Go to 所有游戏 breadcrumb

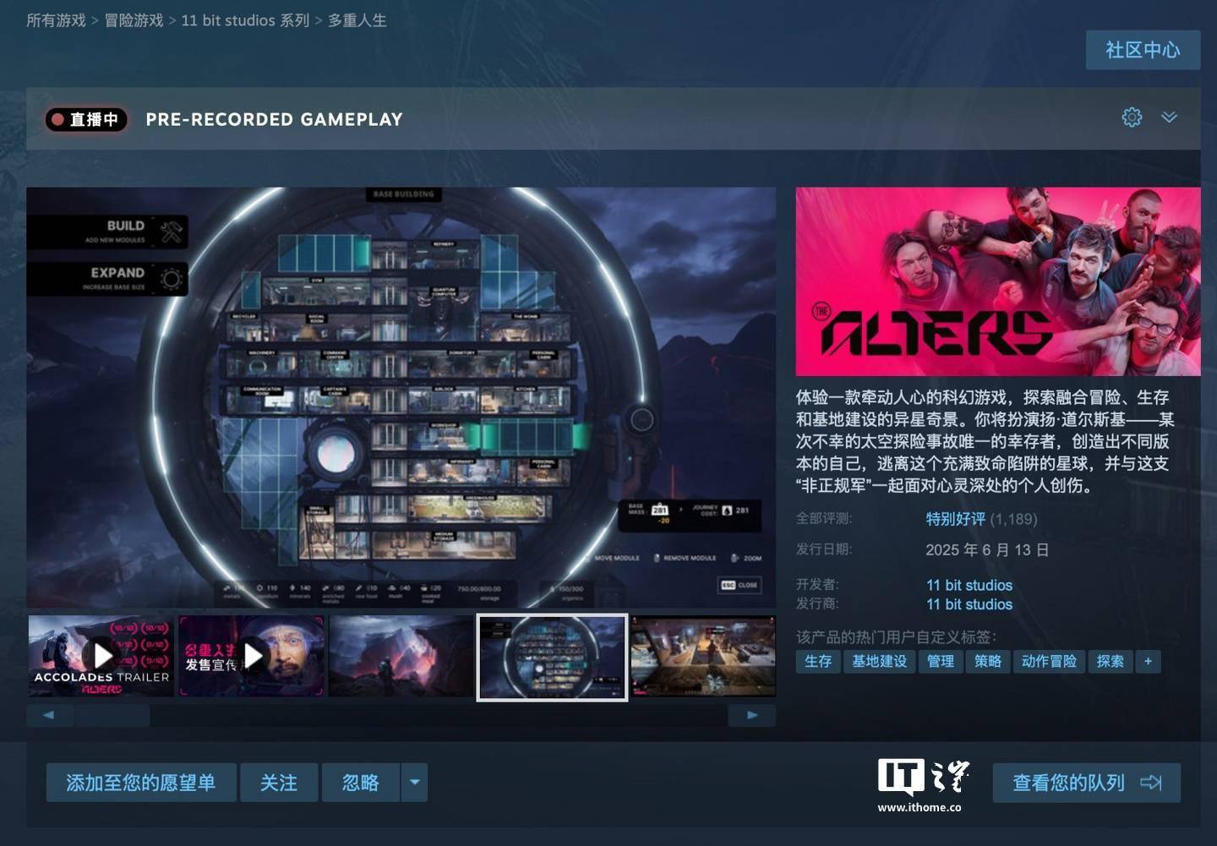pyautogui.click(x=56, y=20)
